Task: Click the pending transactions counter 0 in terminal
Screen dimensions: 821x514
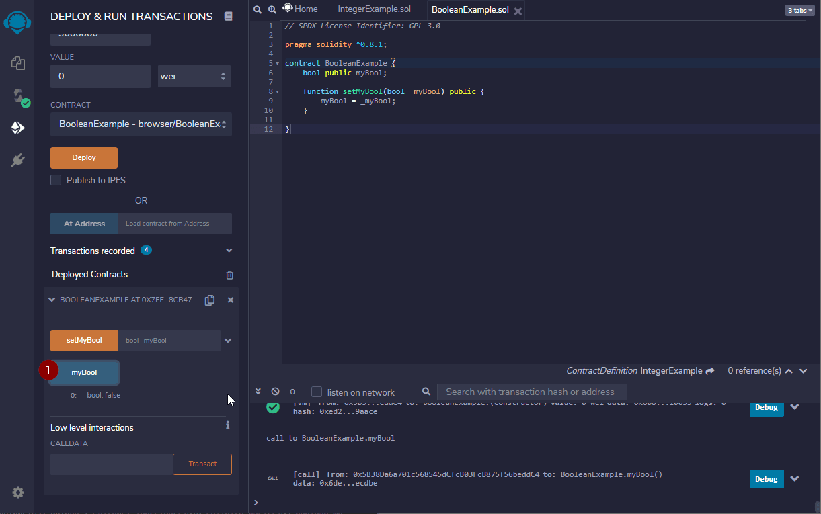Action: click(x=292, y=392)
